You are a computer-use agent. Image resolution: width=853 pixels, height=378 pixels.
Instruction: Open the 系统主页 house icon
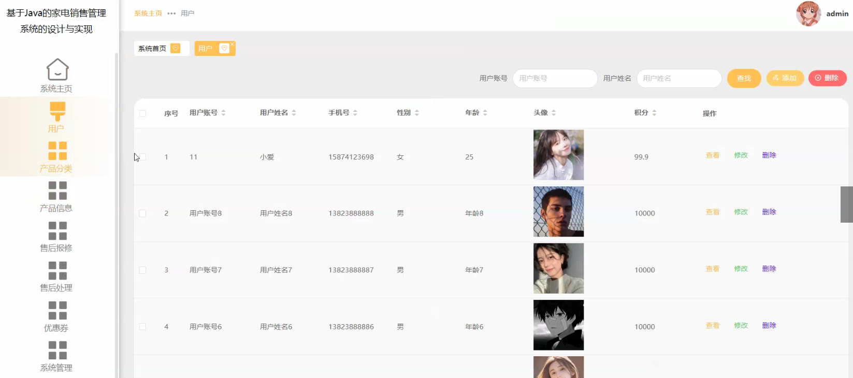57,69
